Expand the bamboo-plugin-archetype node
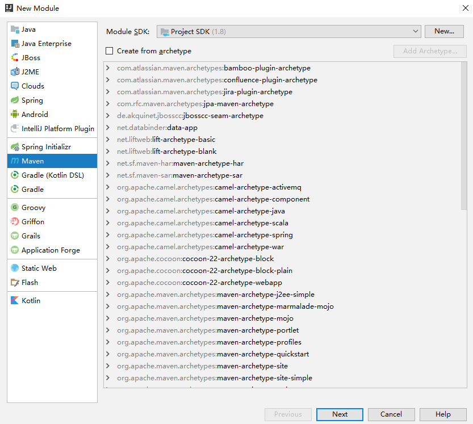This screenshot has height=424, width=473. click(x=108, y=68)
